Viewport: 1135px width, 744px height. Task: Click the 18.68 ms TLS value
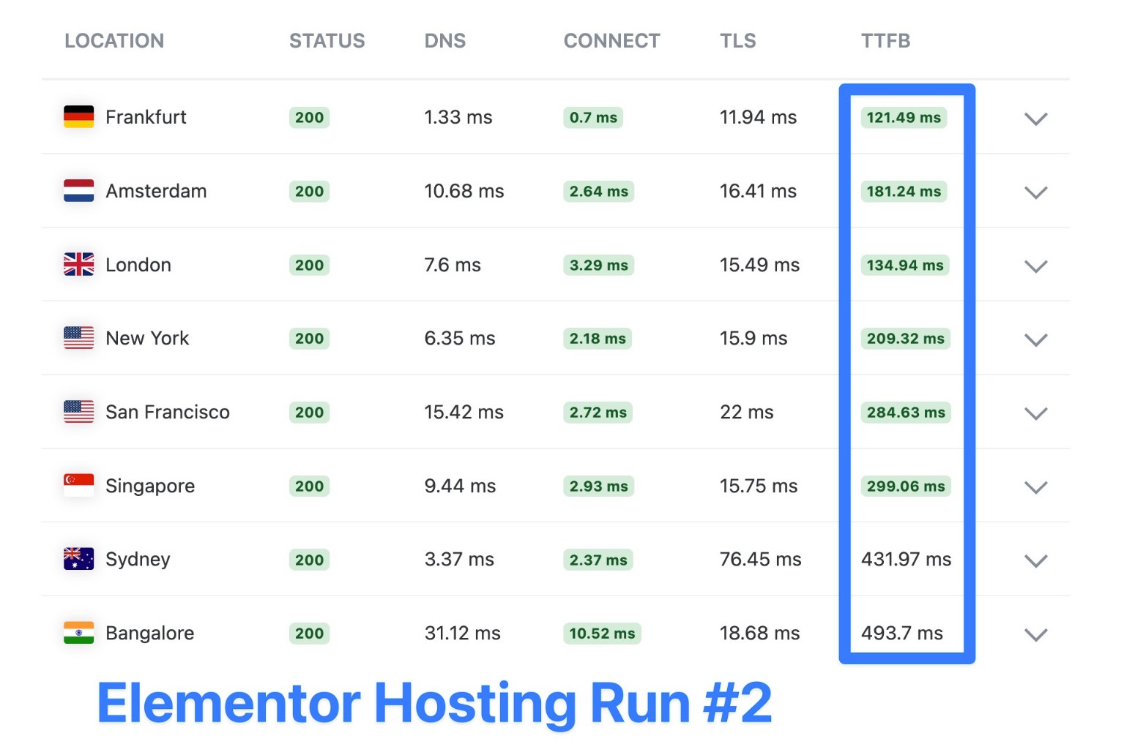coord(759,633)
